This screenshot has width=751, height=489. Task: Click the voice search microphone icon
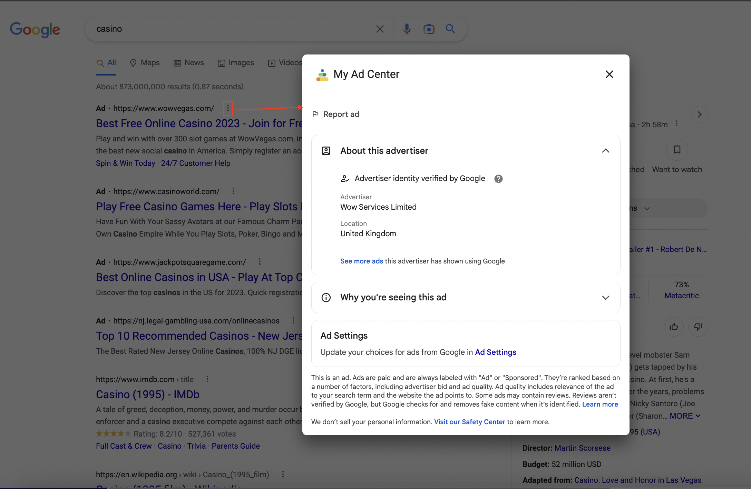pos(407,29)
